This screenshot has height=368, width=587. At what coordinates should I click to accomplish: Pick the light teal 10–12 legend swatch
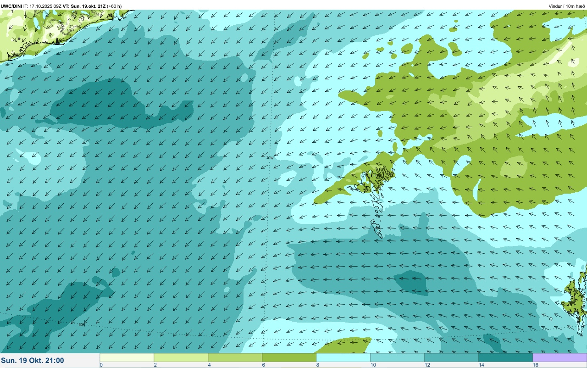click(x=397, y=357)
